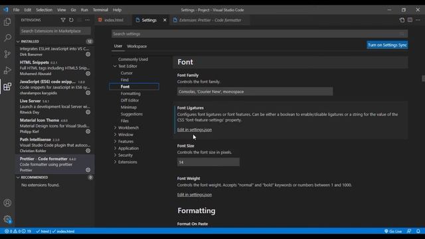Click Search Extensions in Marketplace field
Image resolution: width=425 pixels, height=239 pixels.
point(55,31)
